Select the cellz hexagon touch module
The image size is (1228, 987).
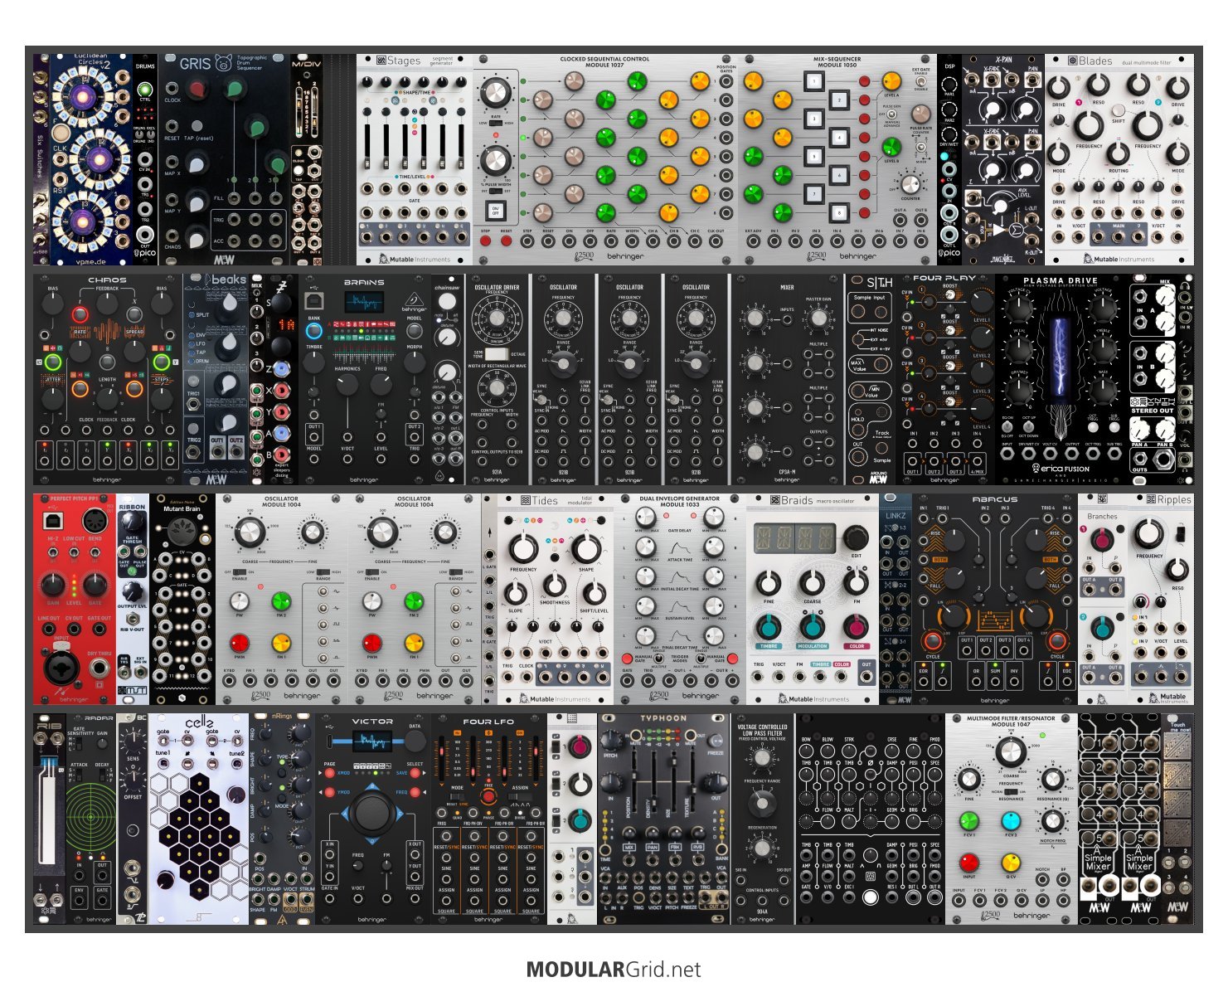[199, 819]
